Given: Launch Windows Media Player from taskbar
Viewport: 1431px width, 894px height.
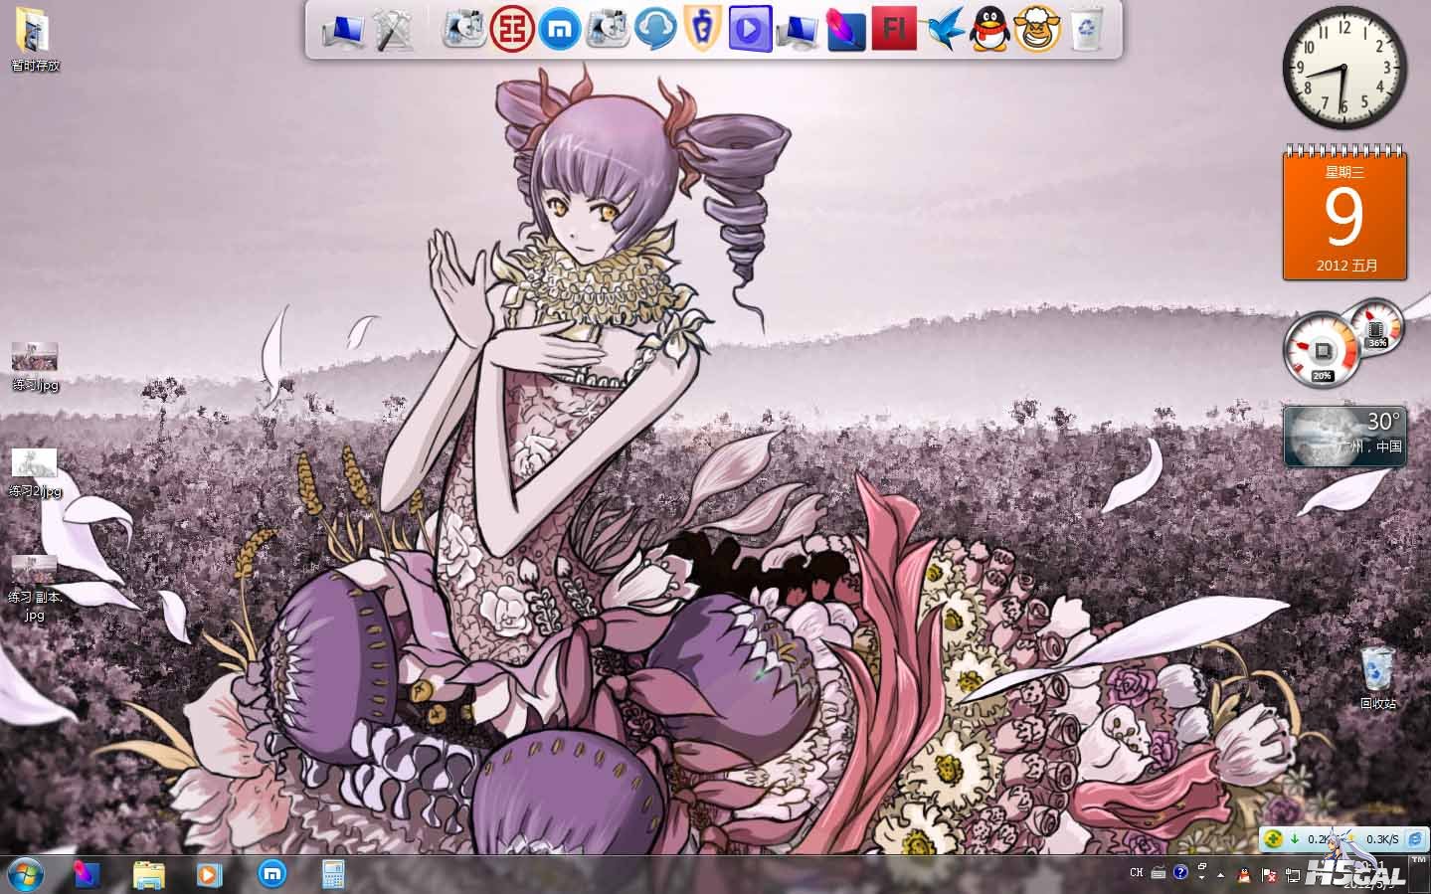Looking at the screenshot, I should pos(209,875).
